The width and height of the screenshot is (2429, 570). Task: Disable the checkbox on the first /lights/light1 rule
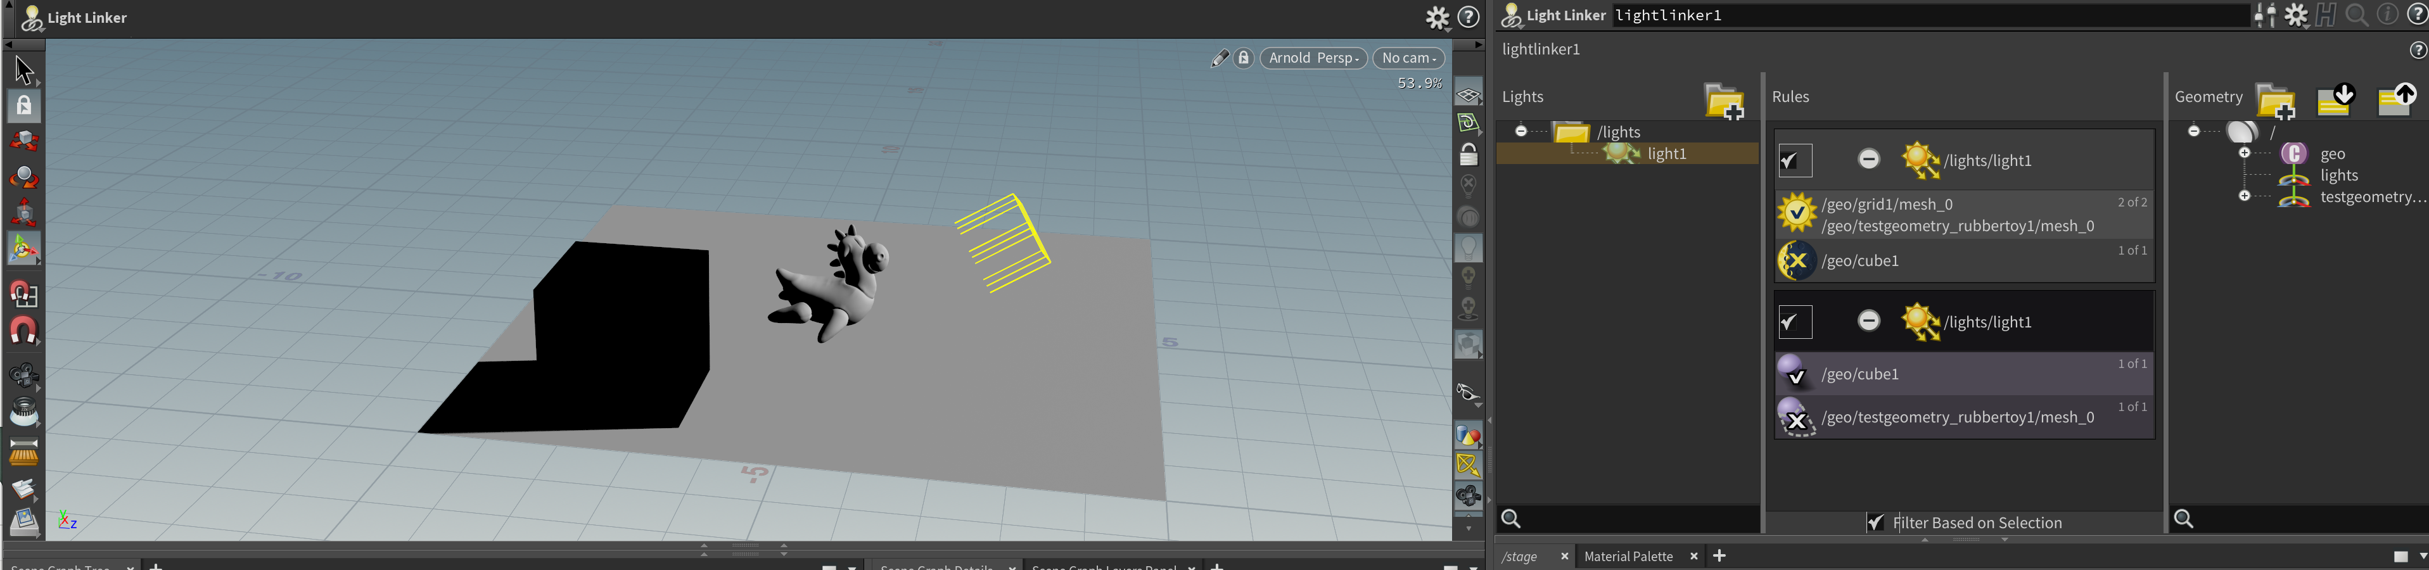coord(1794,160)
